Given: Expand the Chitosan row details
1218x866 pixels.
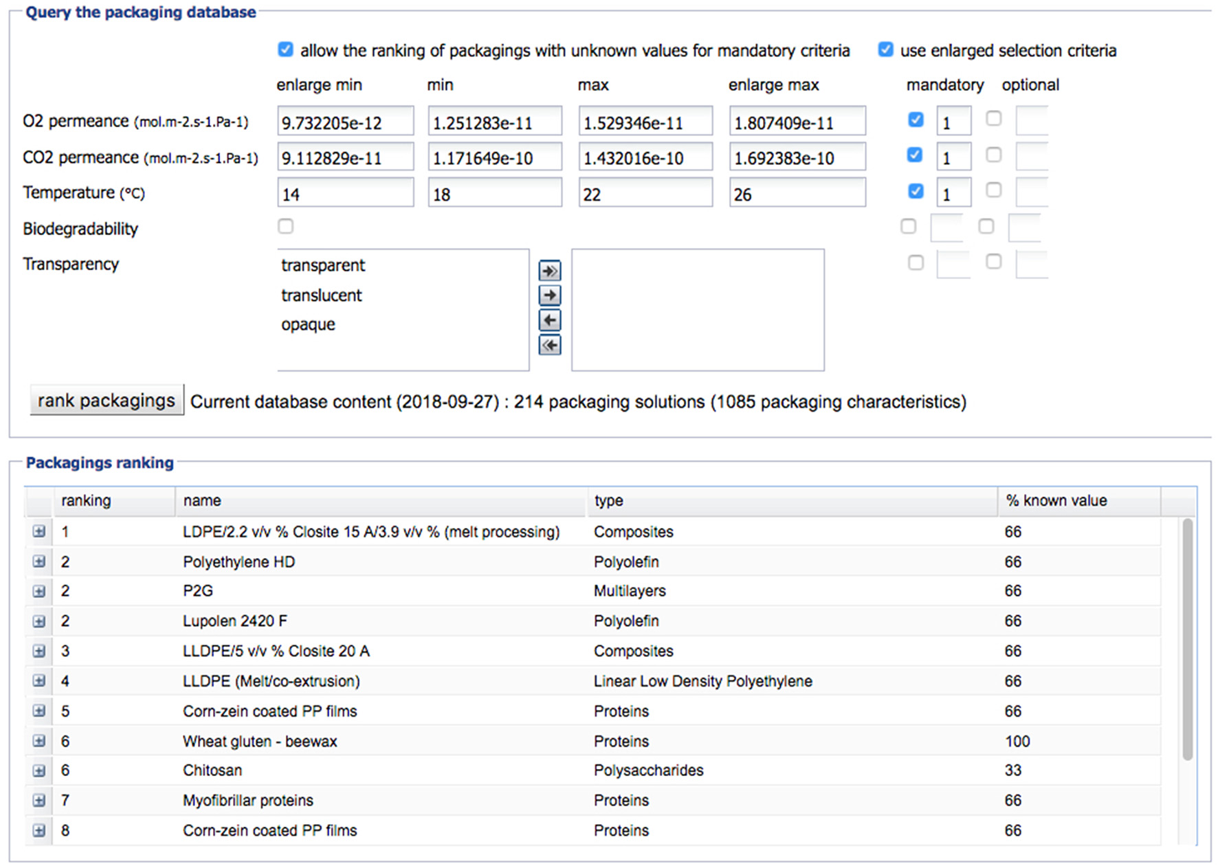Looking at the screenshot, I should (x=39, y=770).
